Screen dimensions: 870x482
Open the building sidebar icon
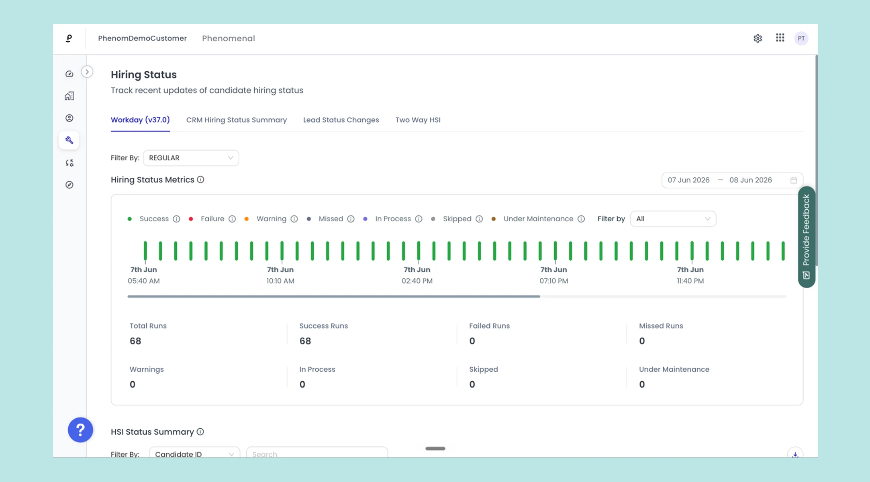[69, 96]
